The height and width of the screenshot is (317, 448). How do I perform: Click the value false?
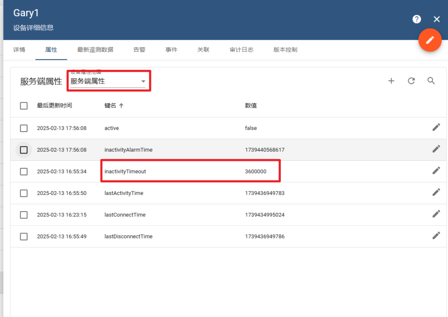point(251,128)
